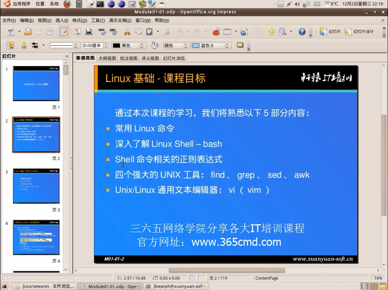Image resolution: width=388 pixels, height=290 pixels.
Task: Copy selection with the Copy toolbar icon
Action: [138, 32]
